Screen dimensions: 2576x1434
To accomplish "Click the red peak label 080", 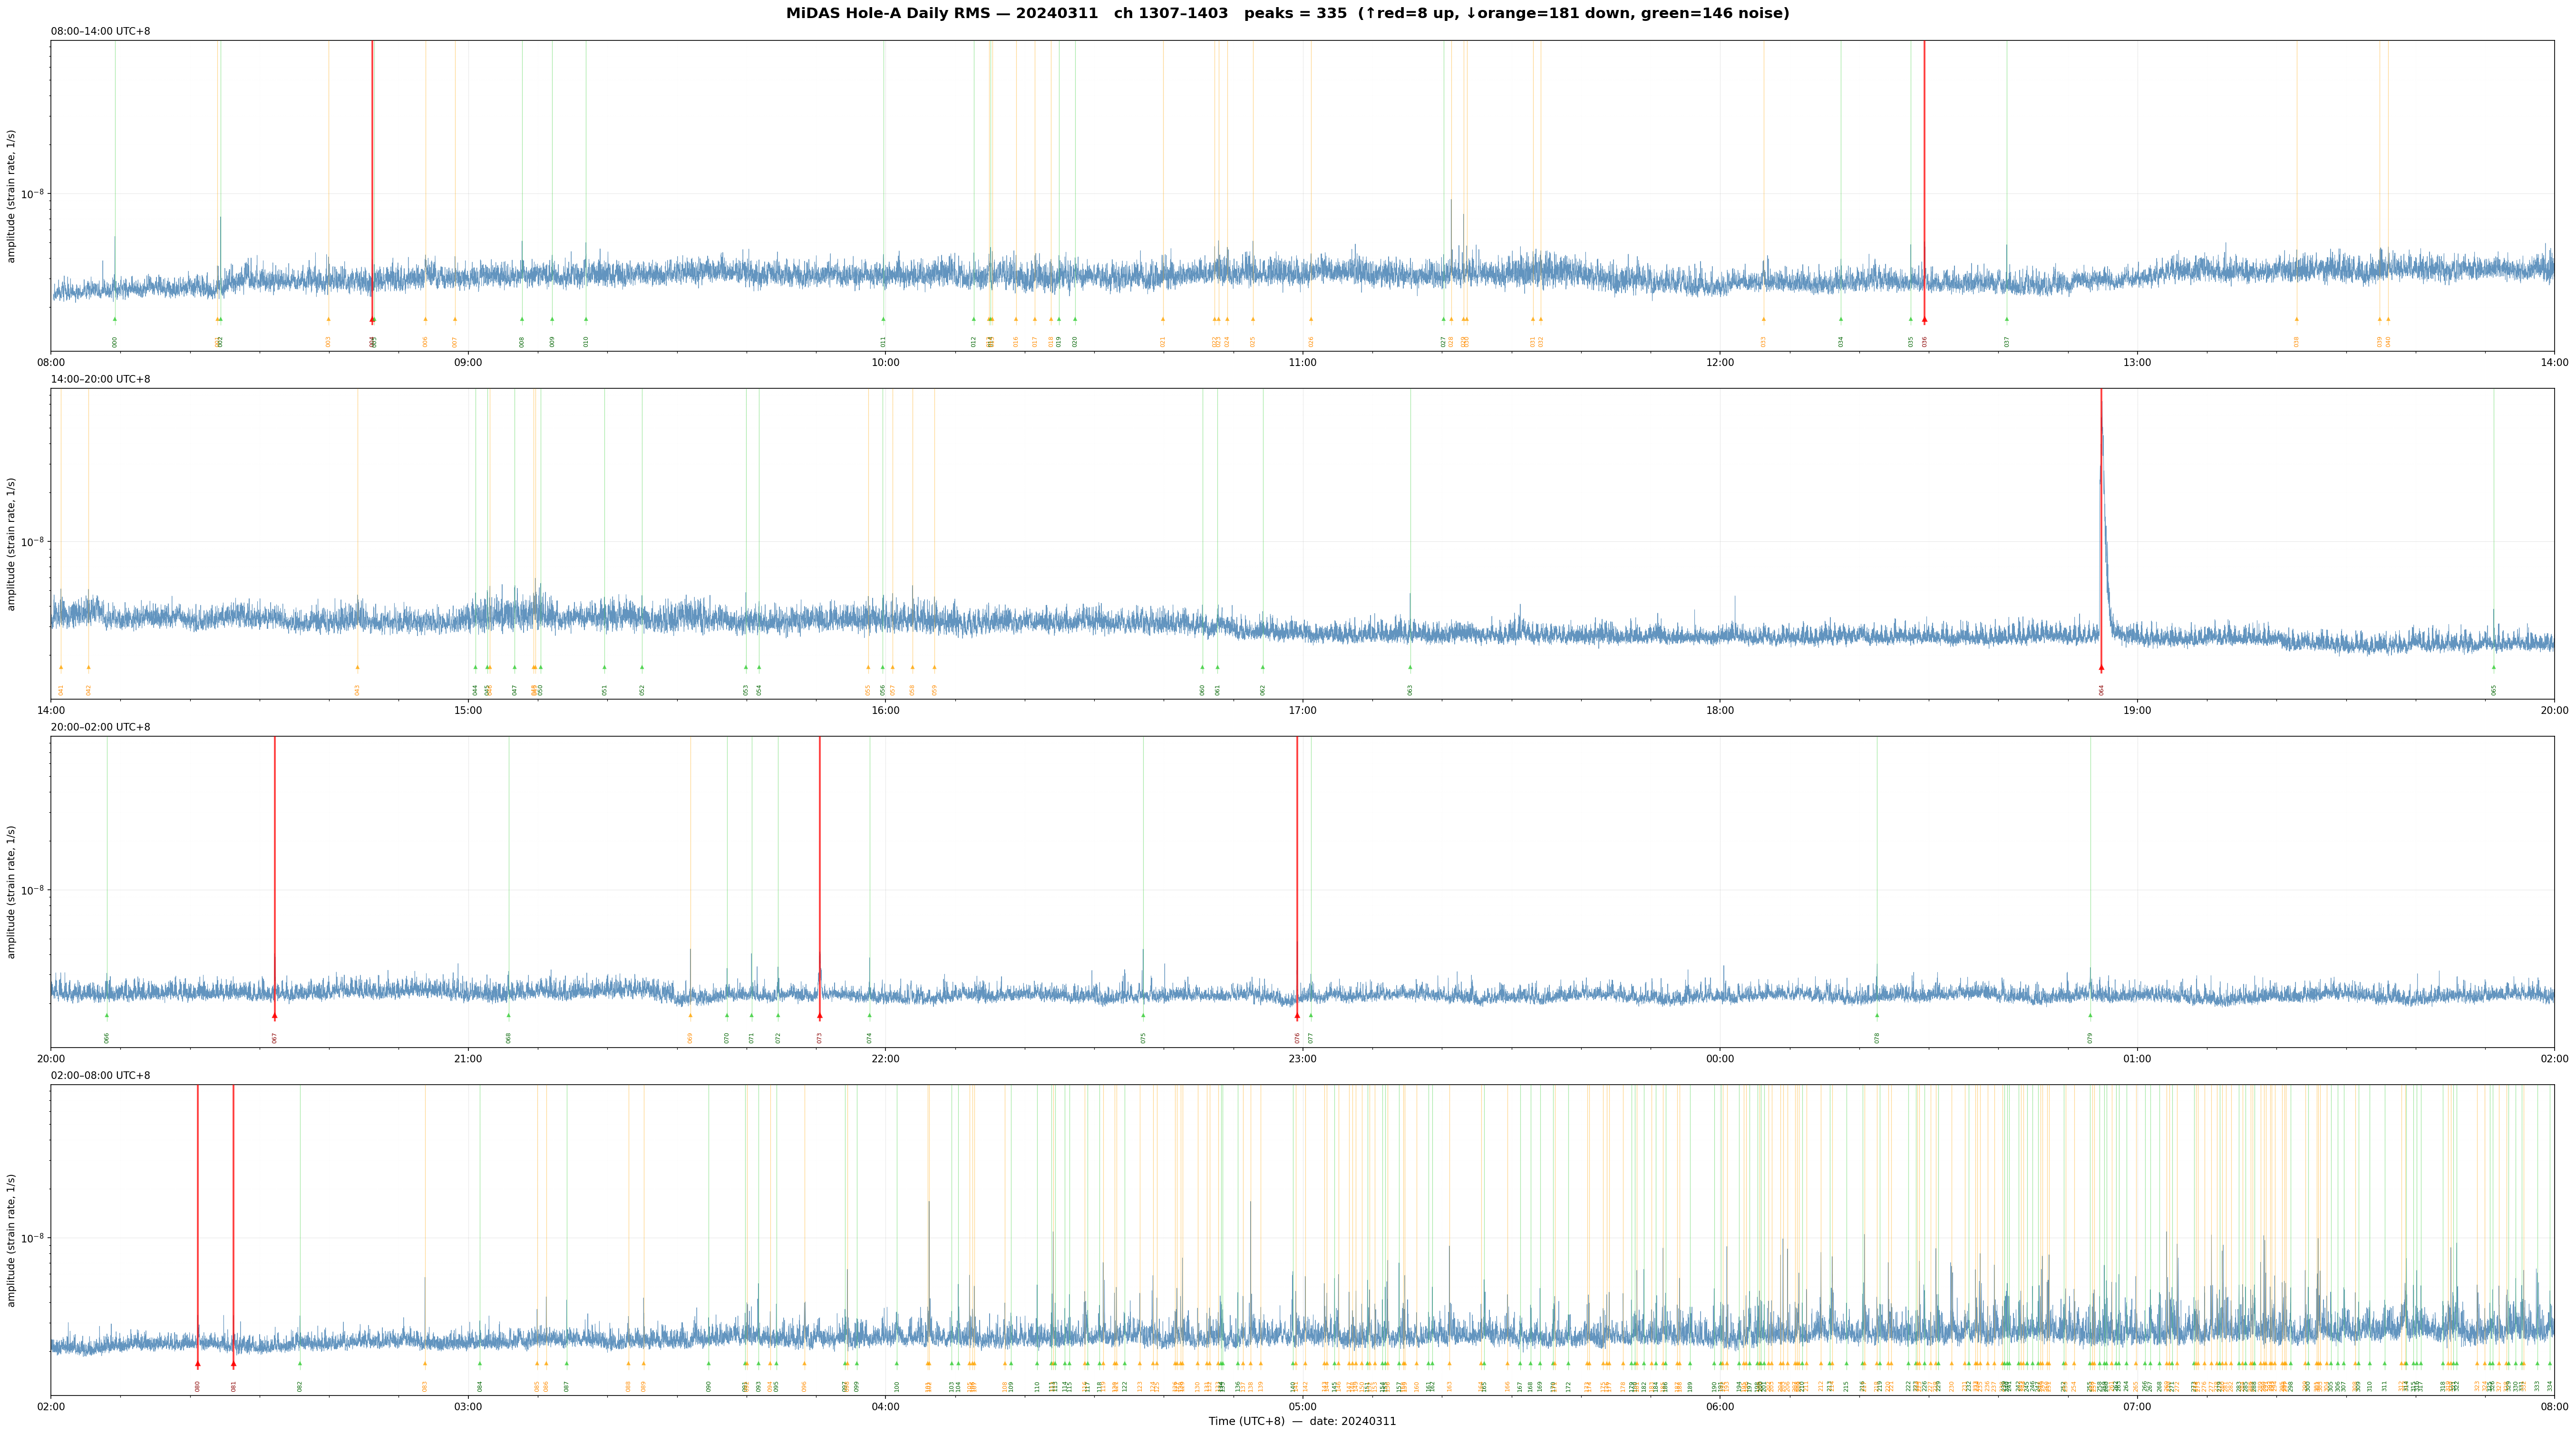I will click(198, 1386).
